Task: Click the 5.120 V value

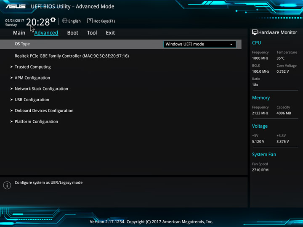Action: click(258, 142)
